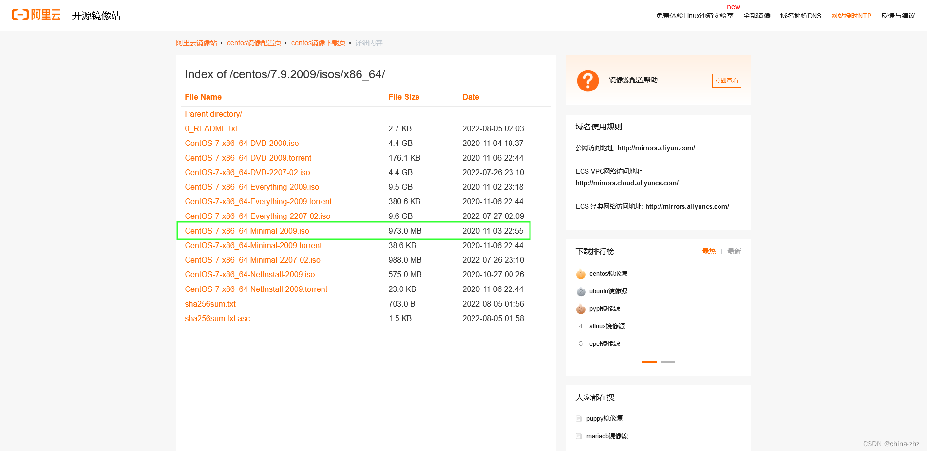Click http://mirrors.aliyun.com/ address
The width and height of the screenshot is (927, 451).
point(656,148)
